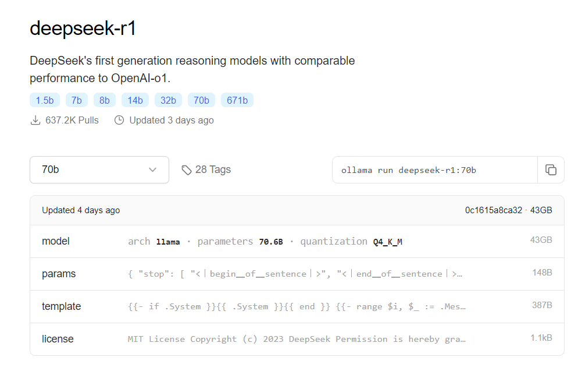Select the 7b size tag

76,100
